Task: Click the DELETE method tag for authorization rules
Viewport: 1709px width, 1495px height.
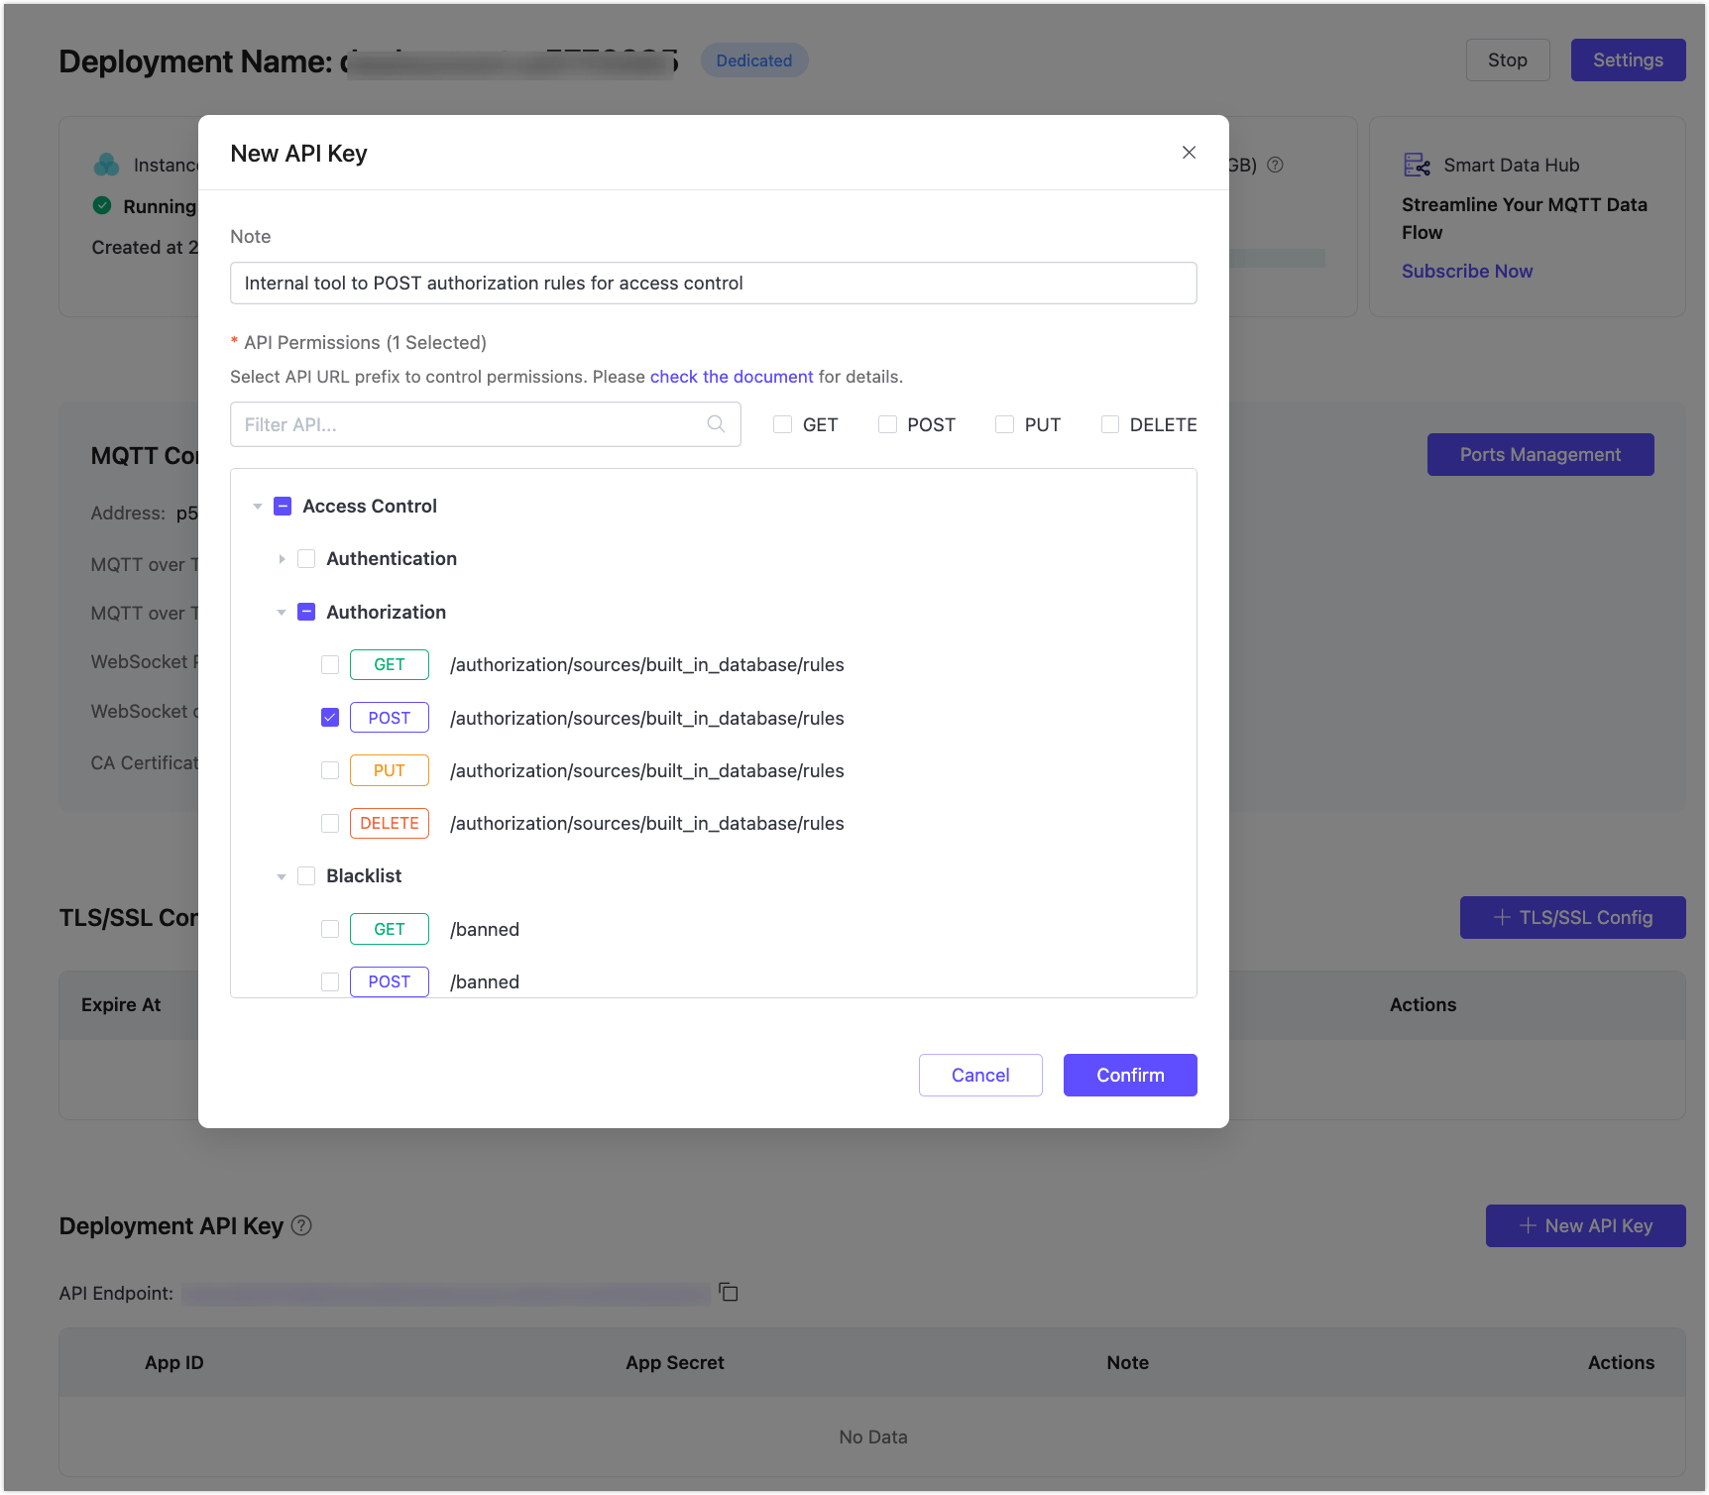Action: 389,824
